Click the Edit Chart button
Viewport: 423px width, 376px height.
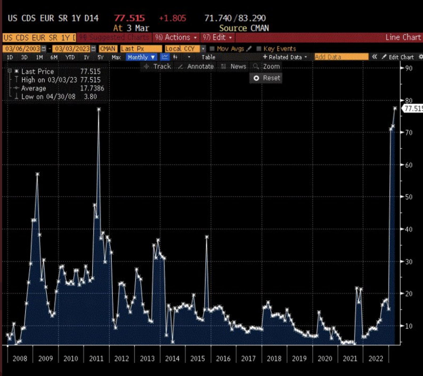[398, 57]
